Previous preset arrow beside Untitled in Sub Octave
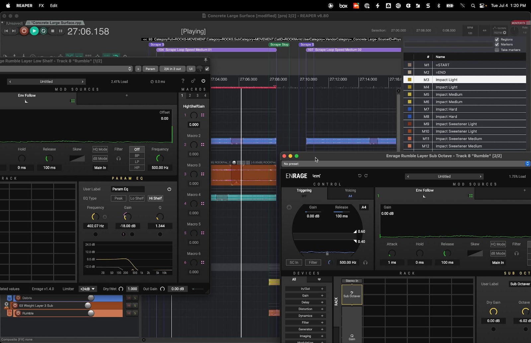531x343 pixels. [x=408, y=176]
